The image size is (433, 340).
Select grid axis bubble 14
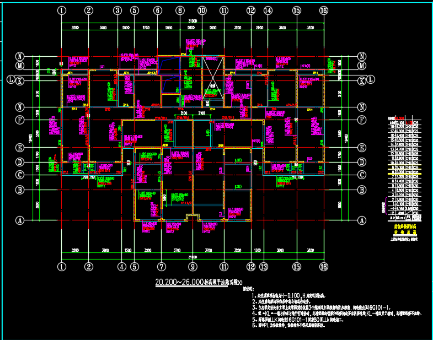pos(268,10)
